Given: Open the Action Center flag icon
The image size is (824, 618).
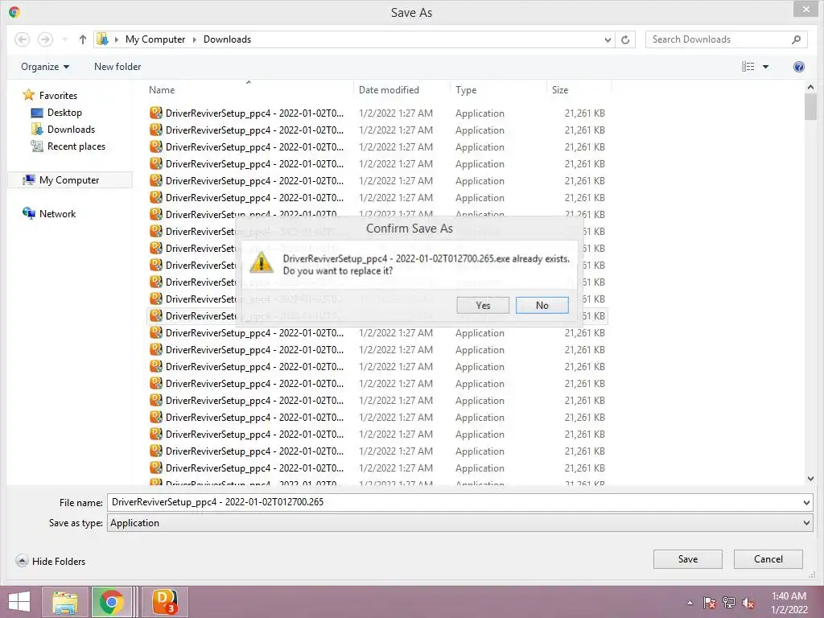Looking at the screenshot, I should coord(710,603).
